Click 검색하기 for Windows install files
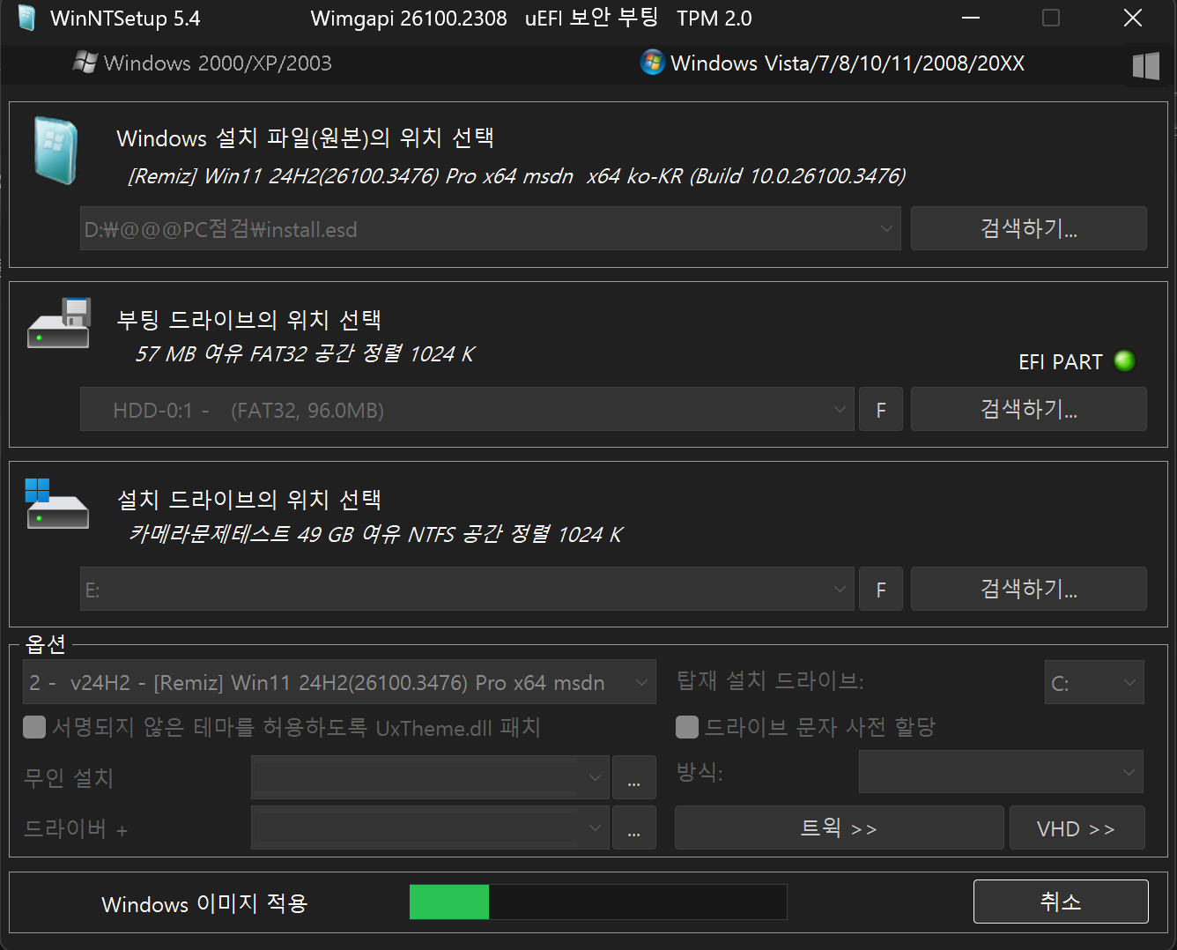1177x950 pixels. tap(1028, 229)
